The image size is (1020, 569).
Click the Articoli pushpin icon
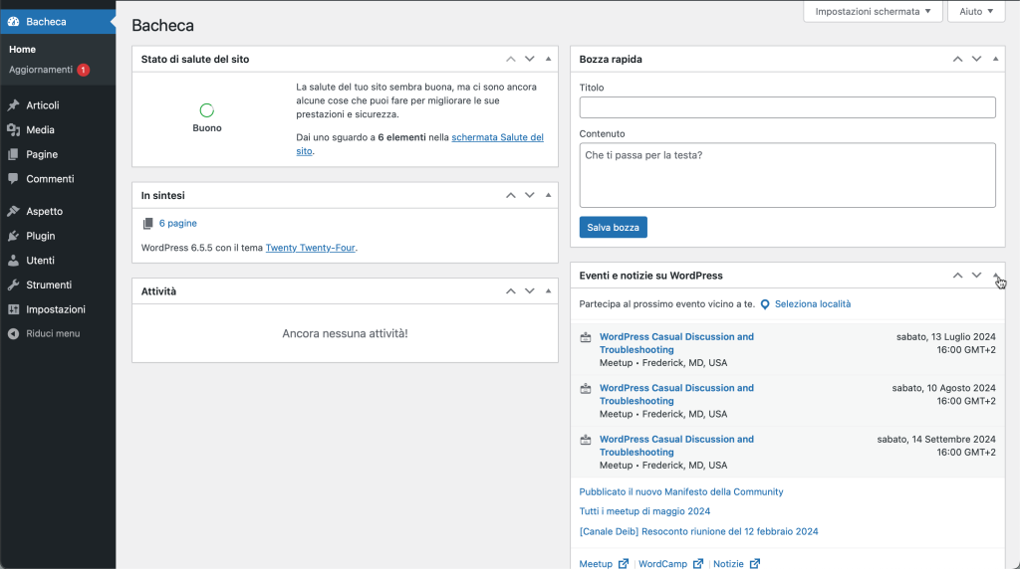(13, 105)
